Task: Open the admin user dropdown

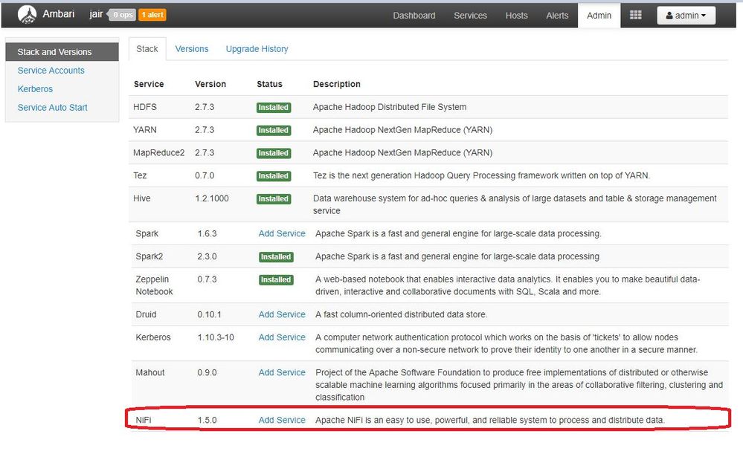Action: click(686, 16)
